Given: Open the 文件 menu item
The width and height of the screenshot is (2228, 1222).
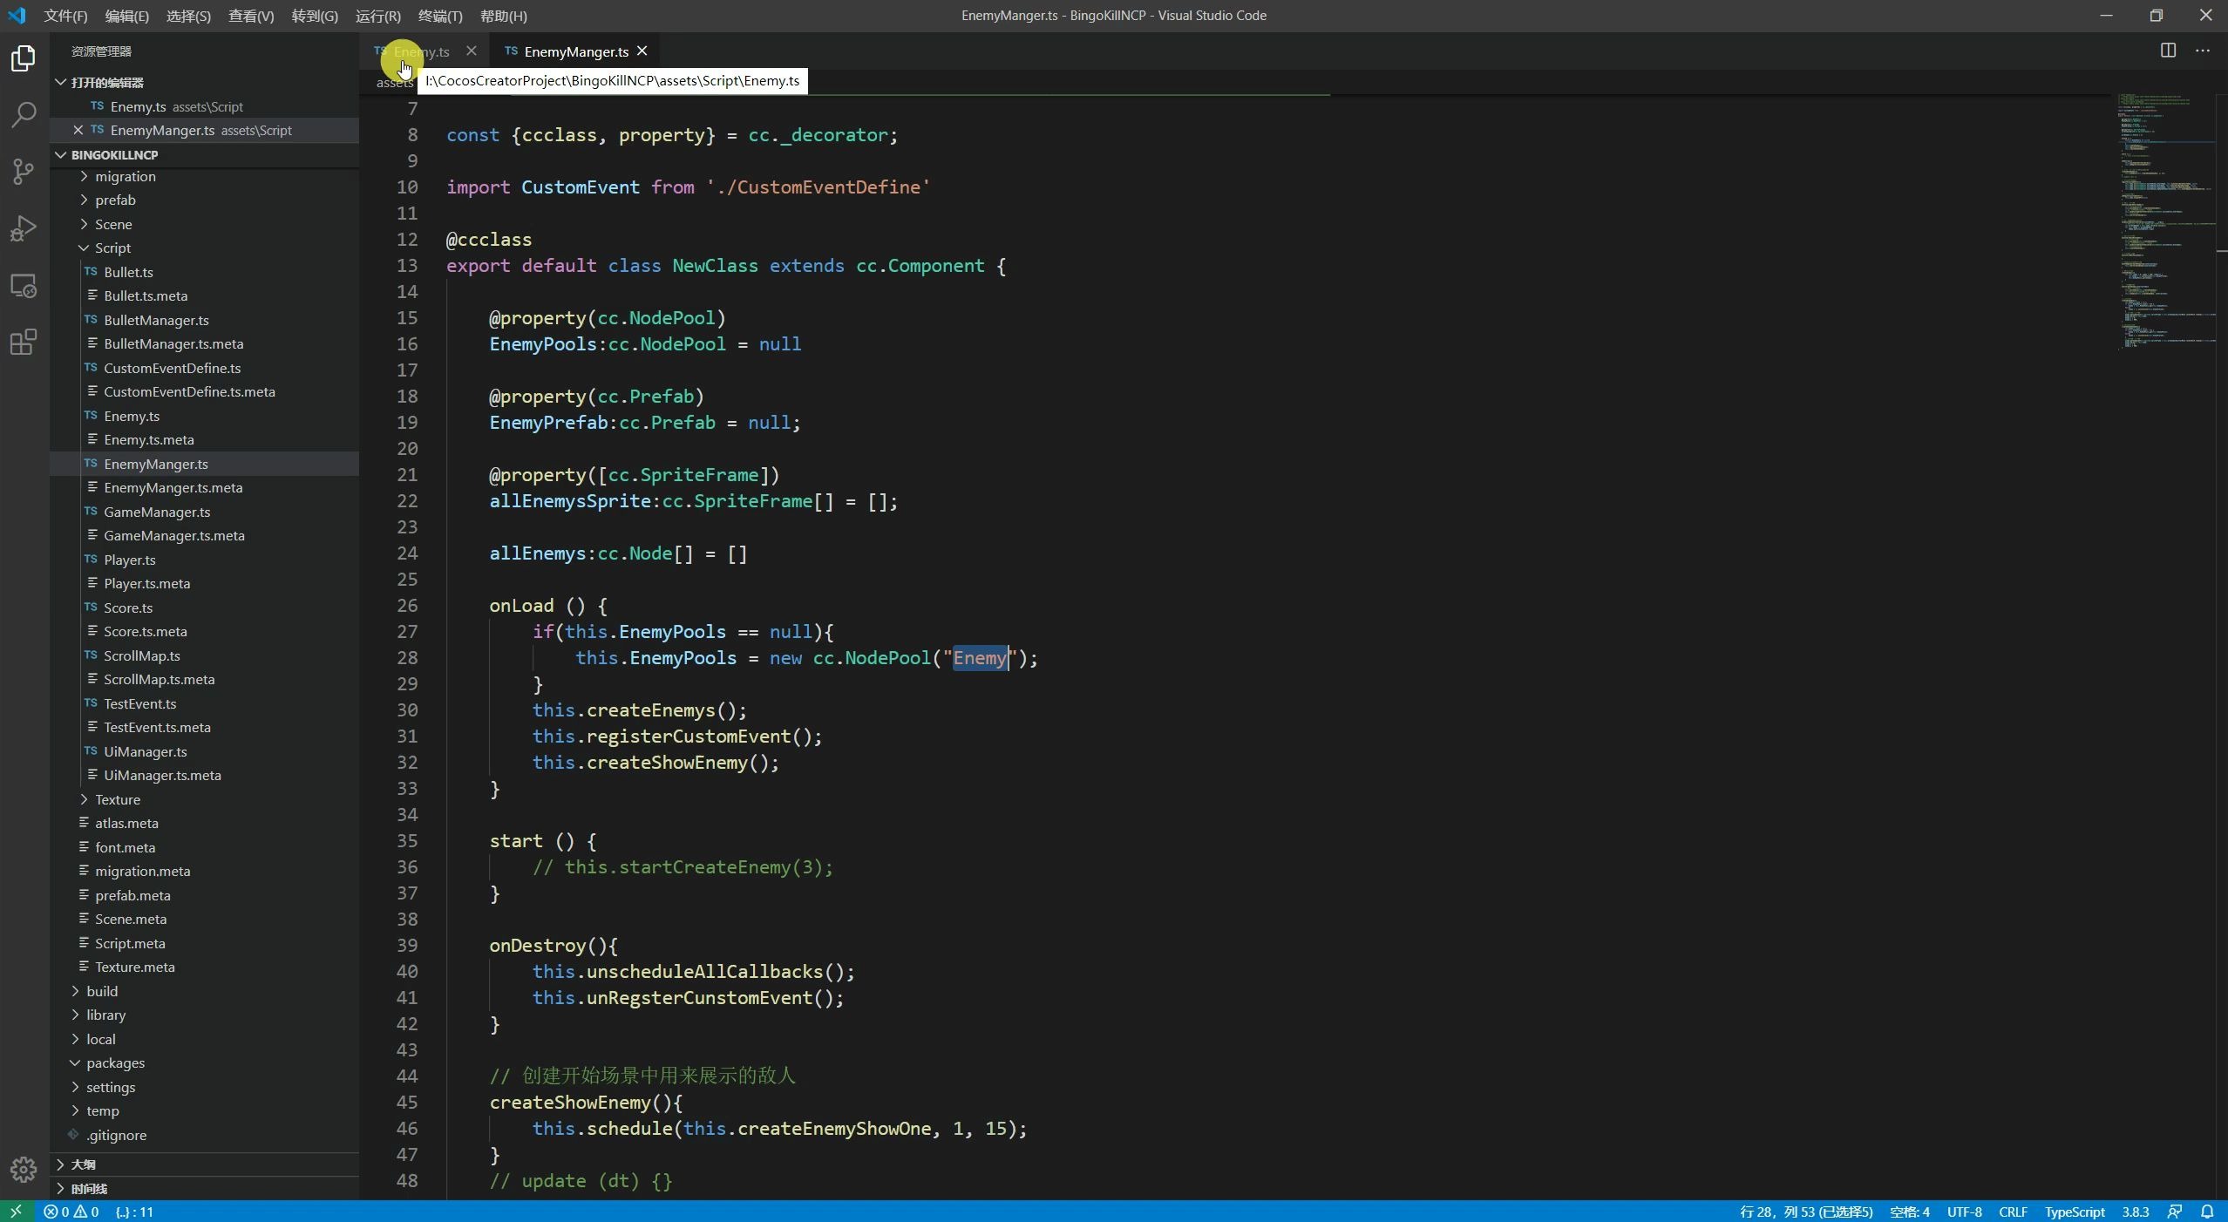Looking at the screenshot, I should (x=63, y=15).
